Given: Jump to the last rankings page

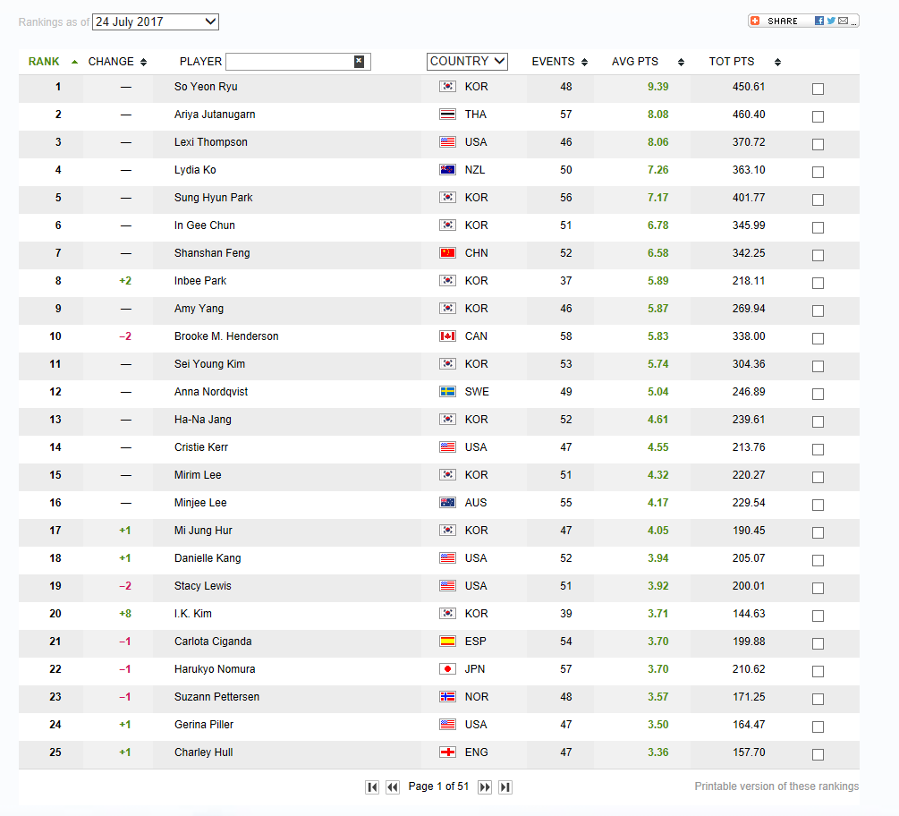Looking at the screenshot, I should 505,786.
